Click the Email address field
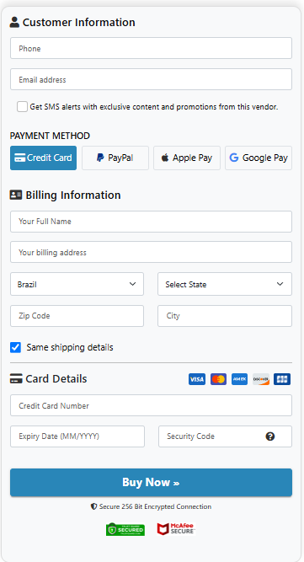Viewport: 304px width, 562px height. (x=151, y=79)
